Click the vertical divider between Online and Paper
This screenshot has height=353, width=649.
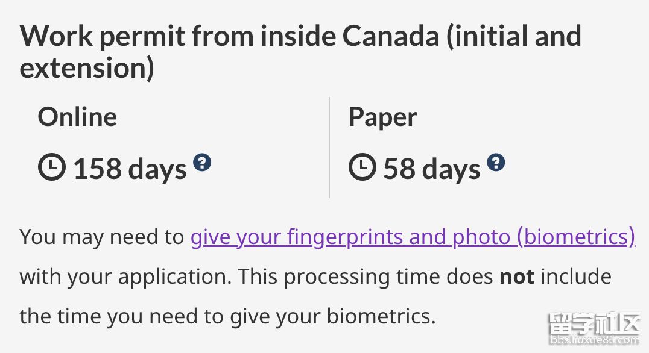click(x=329, y=148)
